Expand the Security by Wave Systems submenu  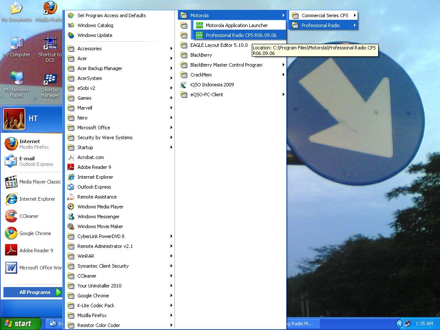[x=120, y=137]
